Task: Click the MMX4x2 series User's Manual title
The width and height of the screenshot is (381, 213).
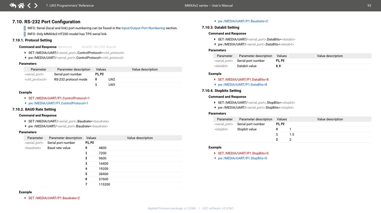Action: coord(209,6)
